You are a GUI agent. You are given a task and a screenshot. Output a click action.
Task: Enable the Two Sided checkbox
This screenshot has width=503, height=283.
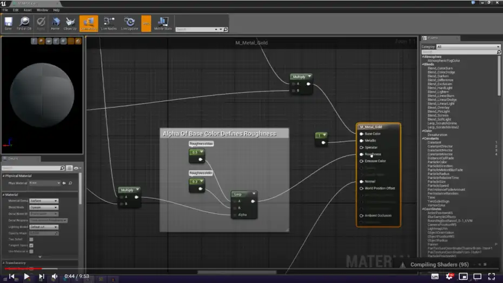(31, 239)
